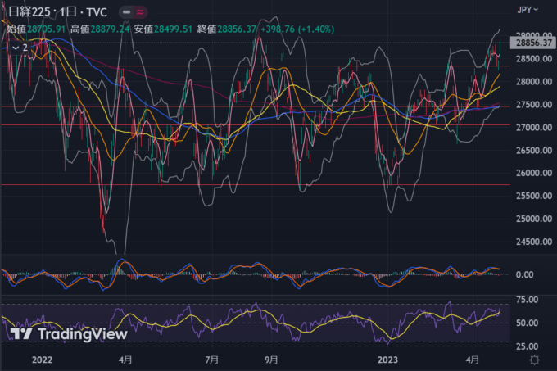The height and width of the screenshot is (371, 557).
Task: Click the pink wavy data status icon
Action: [x=141, y=13]
